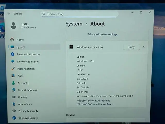Viewport: 165px width, 124px height.
Task: Open Bluetooth & devices icon
Action: (x=13, y=54)
